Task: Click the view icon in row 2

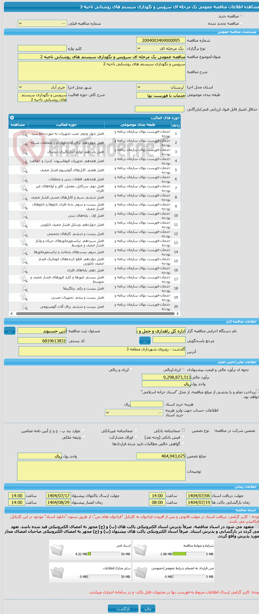Action: point(24,143)
